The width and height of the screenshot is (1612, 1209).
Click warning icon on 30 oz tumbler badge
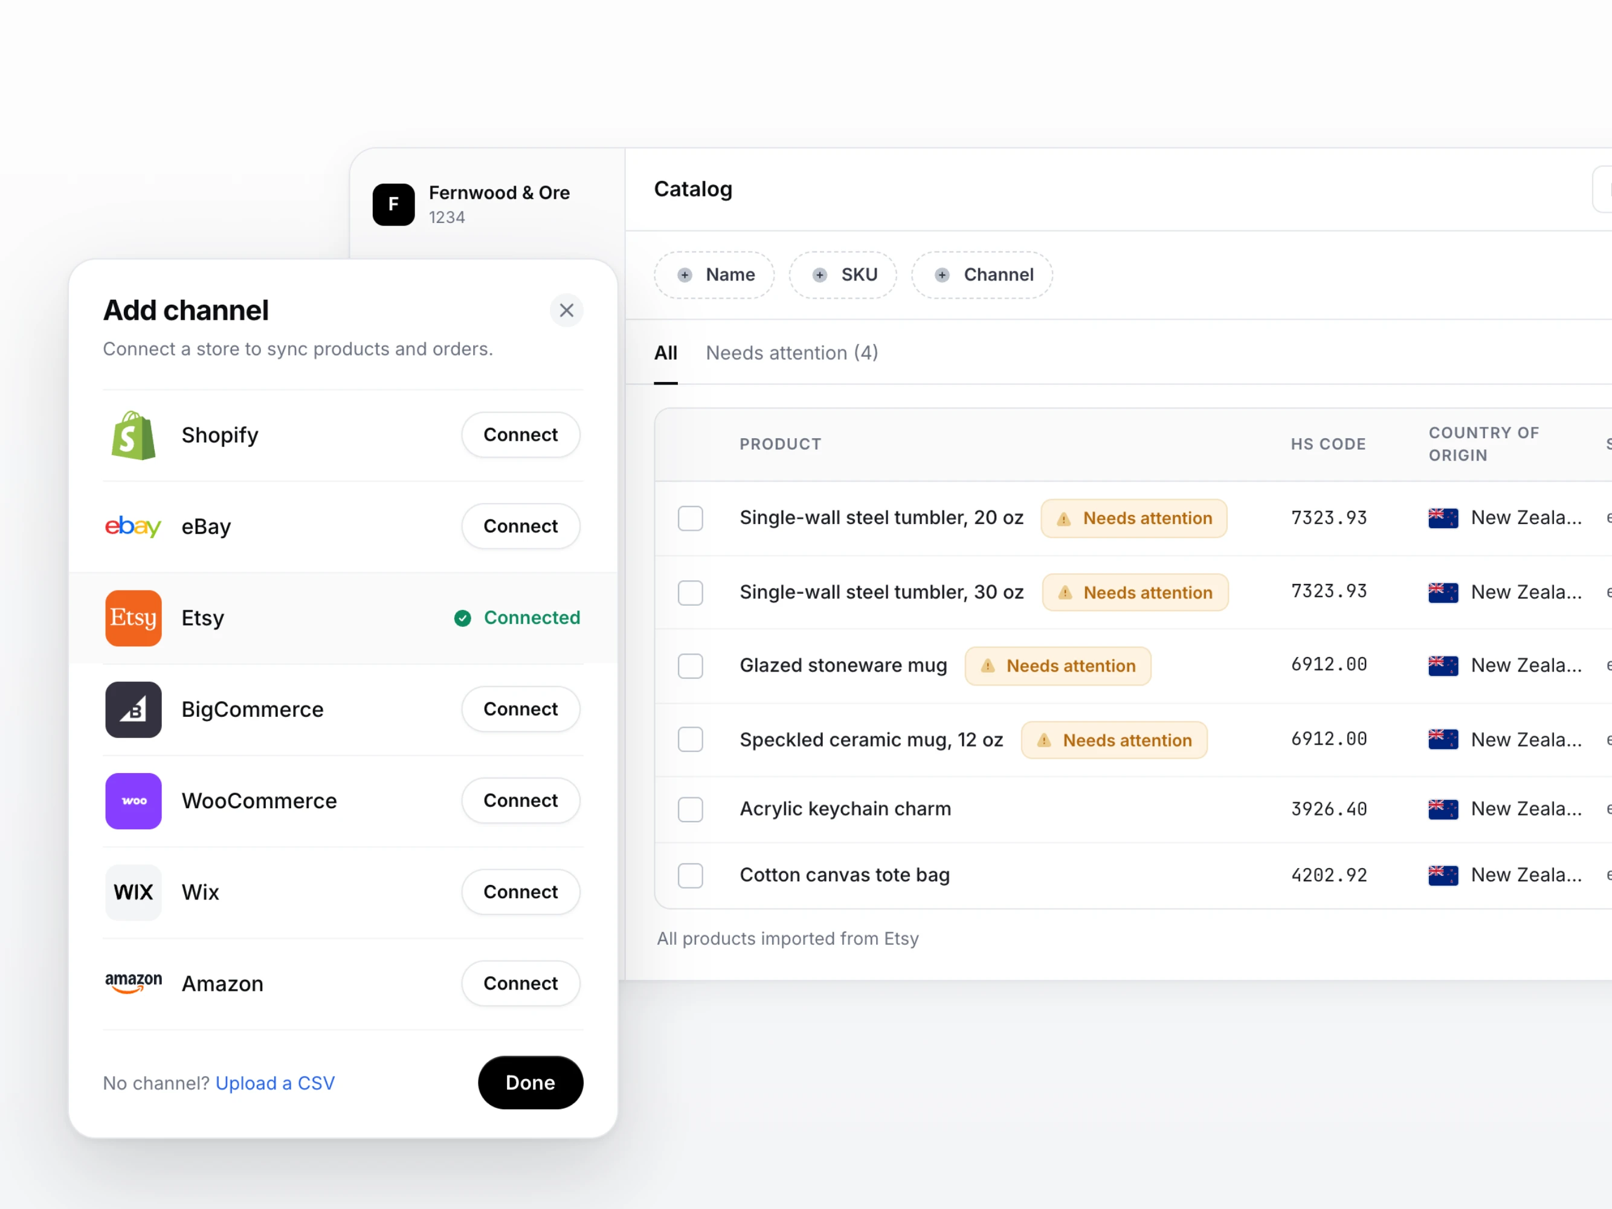coord(1065,593)
